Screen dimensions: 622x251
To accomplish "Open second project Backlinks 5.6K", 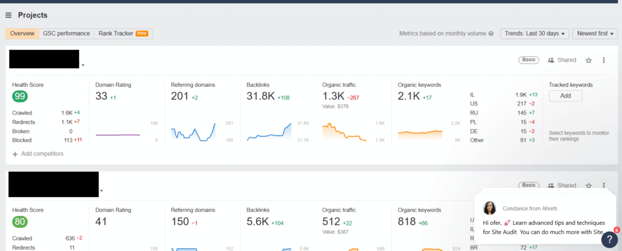I will coord(257,221).
